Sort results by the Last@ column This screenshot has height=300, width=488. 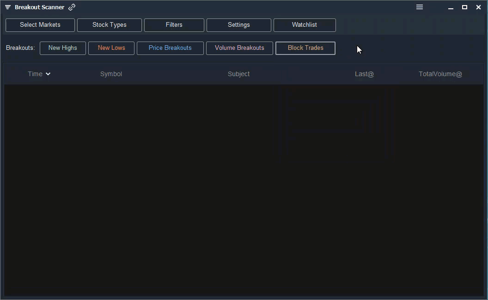point(364,74)
